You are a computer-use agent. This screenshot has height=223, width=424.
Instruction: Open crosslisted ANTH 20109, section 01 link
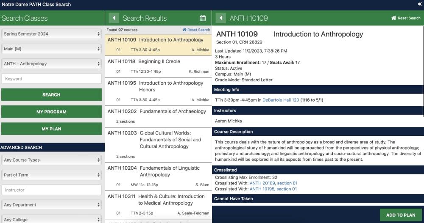point(273,183)
